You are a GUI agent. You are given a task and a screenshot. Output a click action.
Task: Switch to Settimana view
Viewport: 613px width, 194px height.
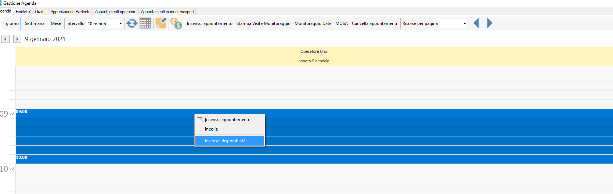35,23
